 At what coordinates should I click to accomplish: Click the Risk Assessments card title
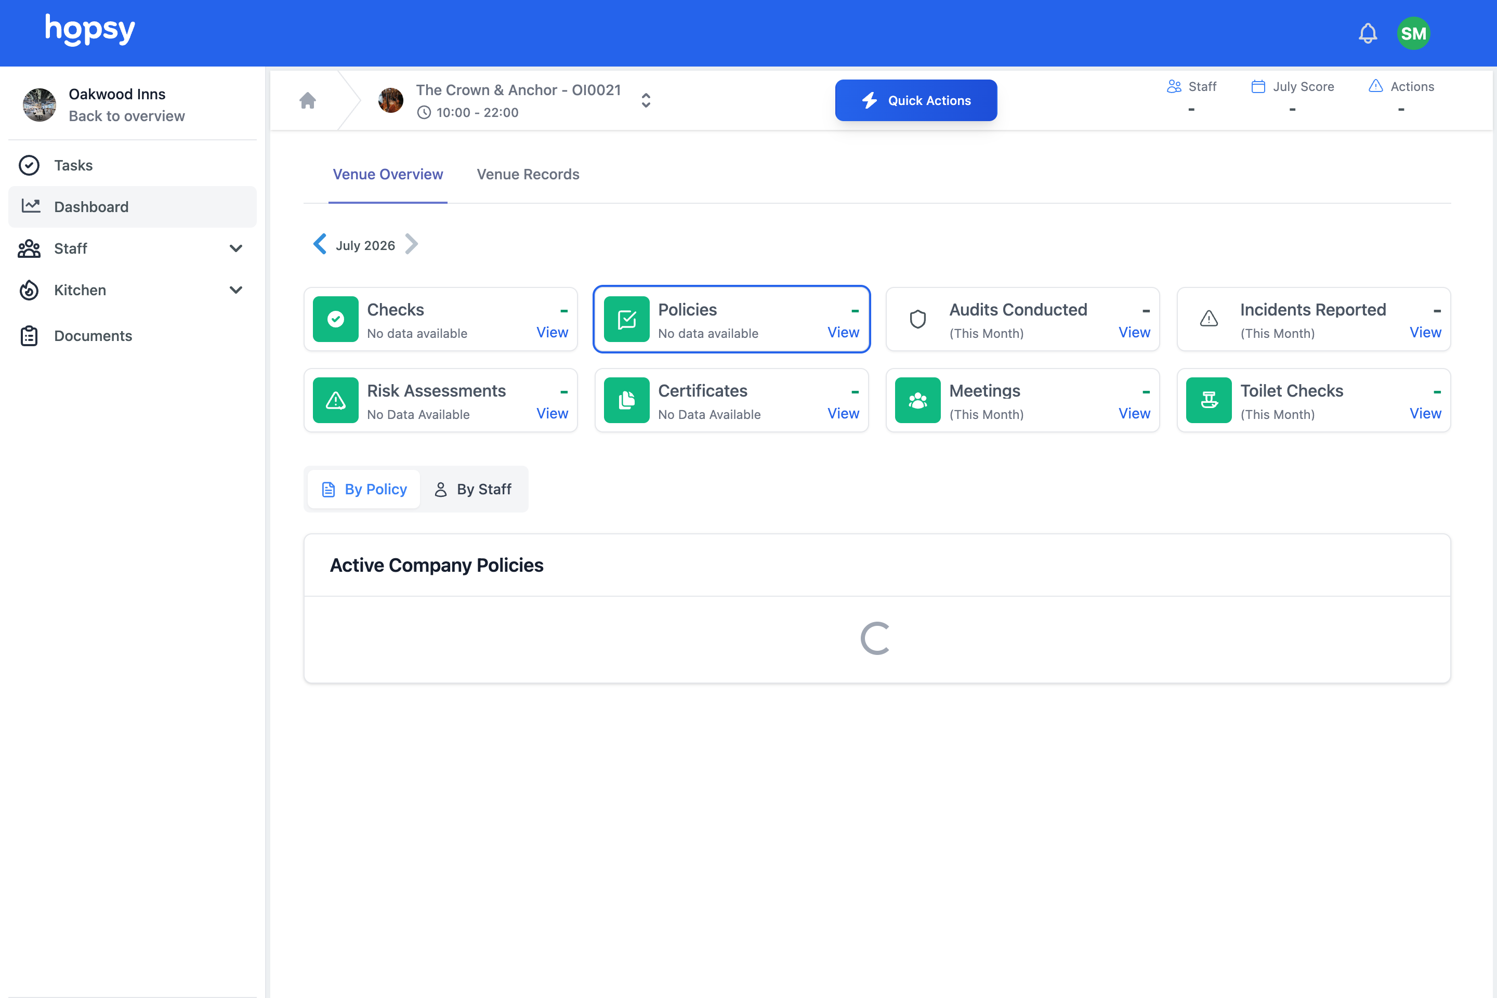point(437,391)
